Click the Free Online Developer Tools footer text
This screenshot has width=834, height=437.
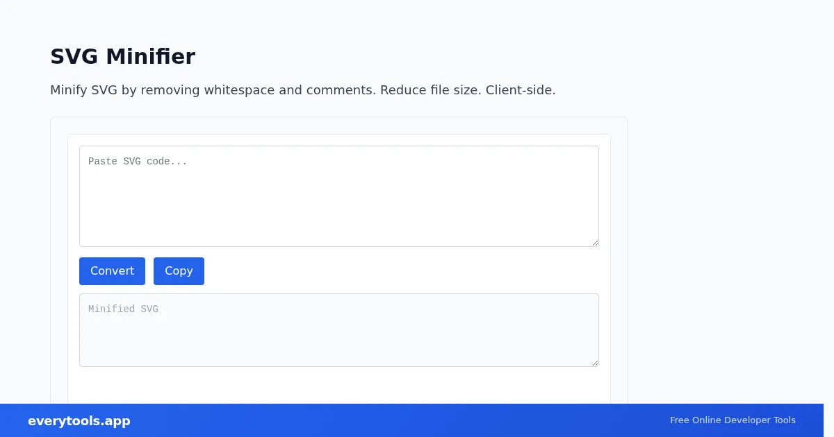coord(733,420)
